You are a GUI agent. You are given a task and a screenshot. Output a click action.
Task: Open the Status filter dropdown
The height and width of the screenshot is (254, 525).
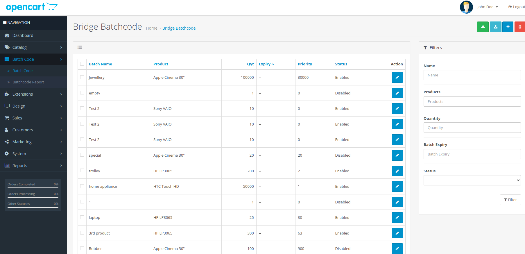(472, 180)
